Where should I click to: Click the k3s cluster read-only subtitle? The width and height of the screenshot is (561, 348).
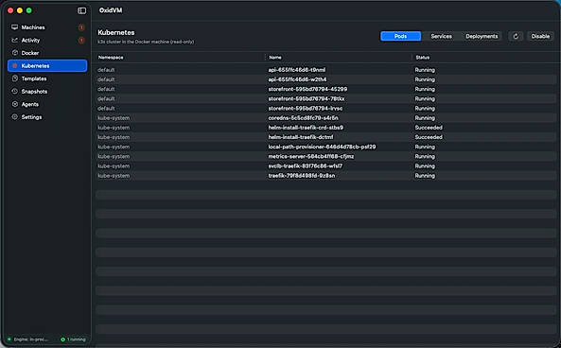tap(146, 42)
